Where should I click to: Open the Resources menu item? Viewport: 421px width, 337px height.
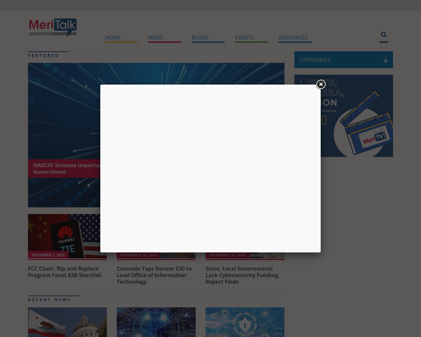pos(293,38)
